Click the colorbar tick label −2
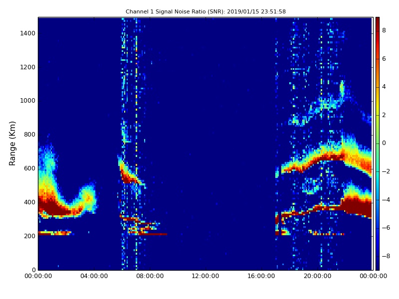This screenshot has height=299, width=399. click(386, 171)
